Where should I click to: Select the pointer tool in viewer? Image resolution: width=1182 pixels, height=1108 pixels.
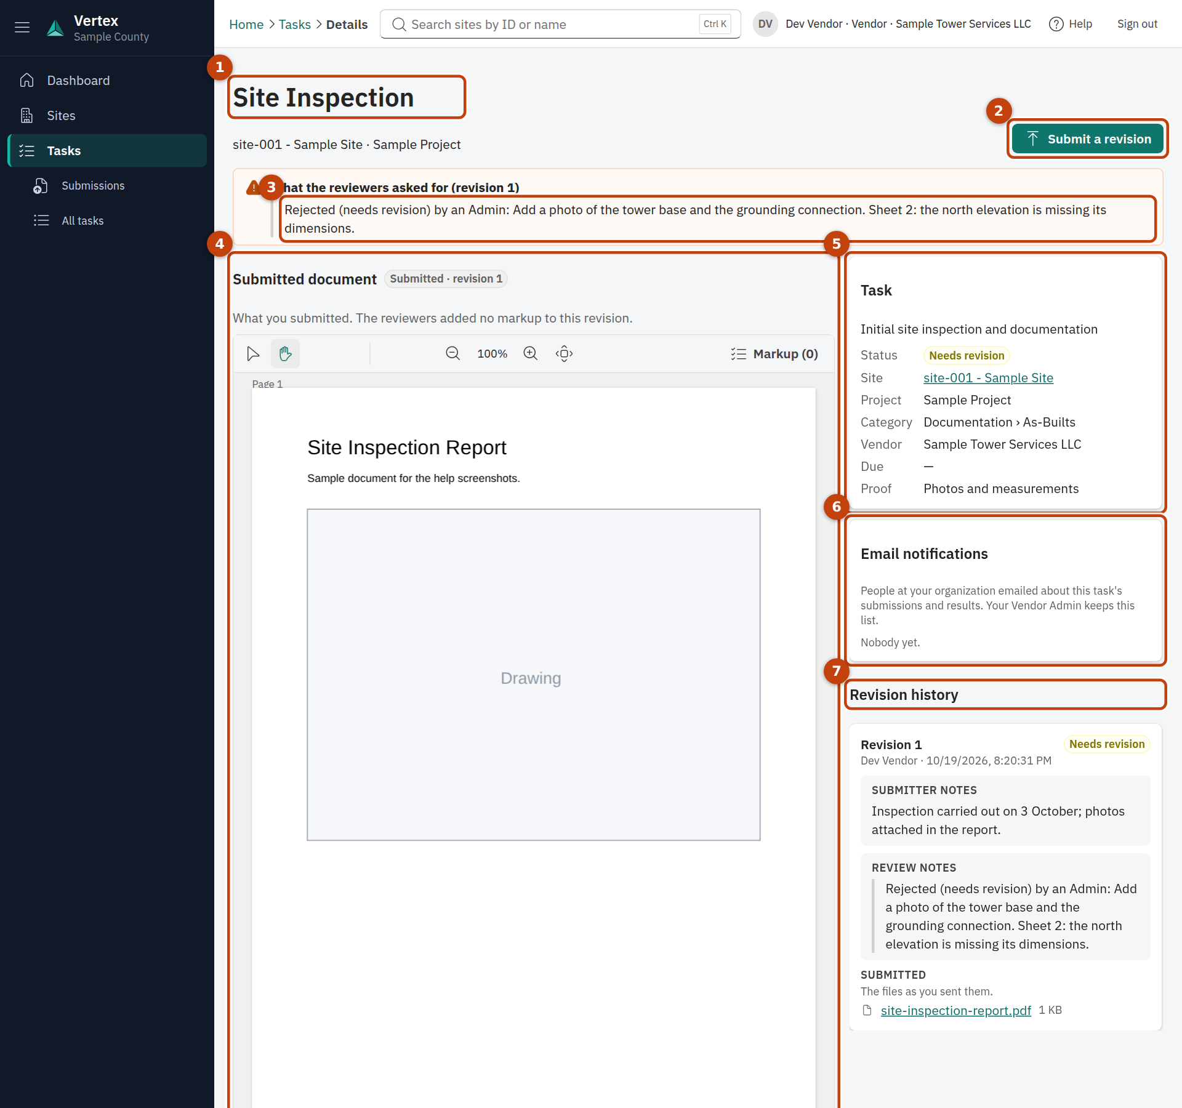253,354
